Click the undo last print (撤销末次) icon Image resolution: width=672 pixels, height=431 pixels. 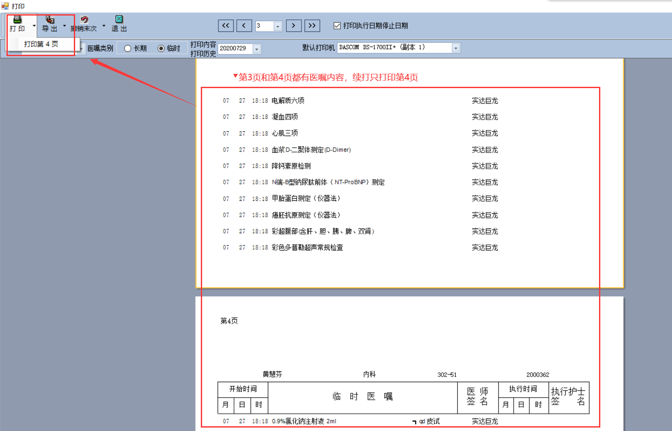(x=84, y=24)
